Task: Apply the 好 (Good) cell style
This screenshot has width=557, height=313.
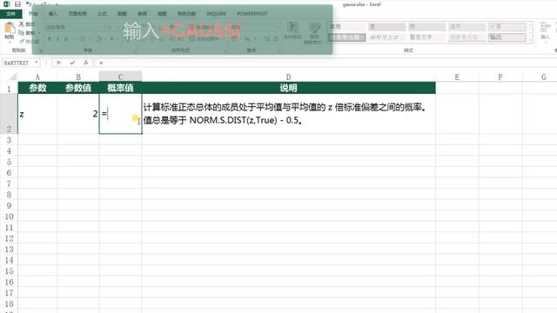Action: point(426,27)
